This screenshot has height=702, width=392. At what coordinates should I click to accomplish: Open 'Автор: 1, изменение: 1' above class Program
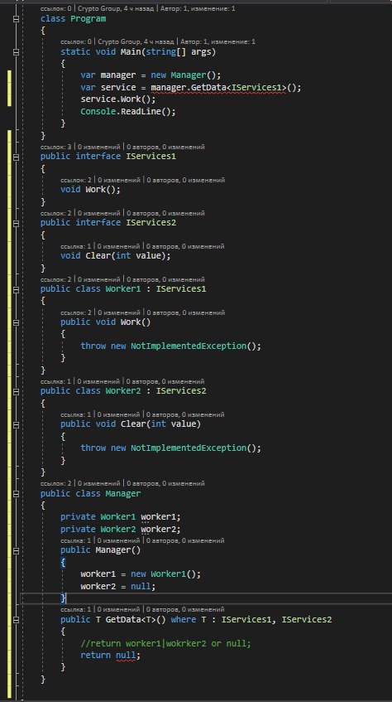click(x=198, y=8)
